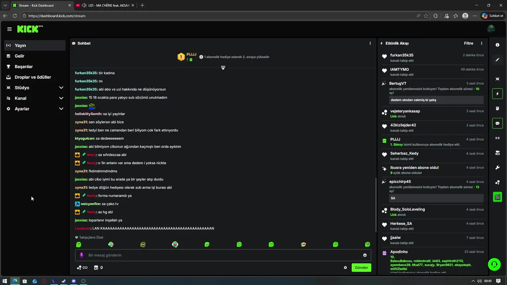The height and width of the screenshot is (285, 507).
Task: Add page to favorites with star icon
Action: click(426, 16)
